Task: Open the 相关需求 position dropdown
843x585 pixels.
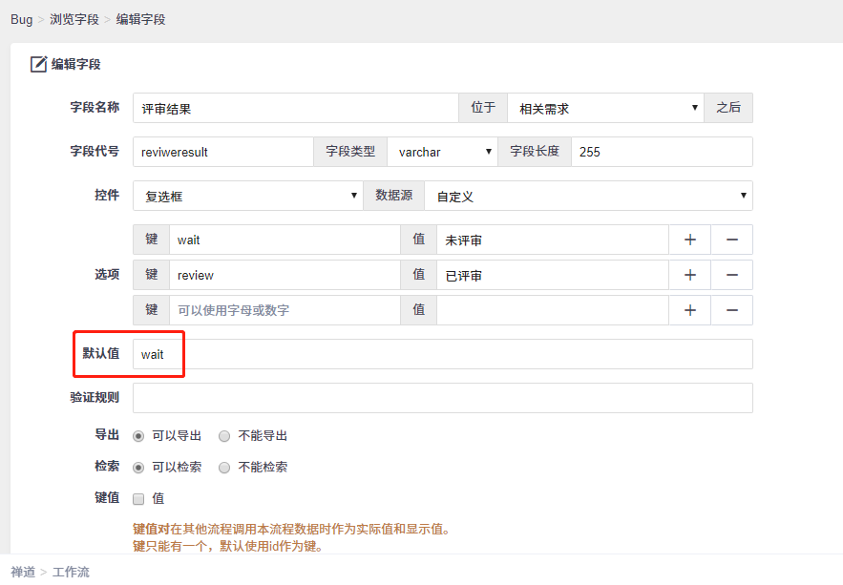Action: [605, 108]
